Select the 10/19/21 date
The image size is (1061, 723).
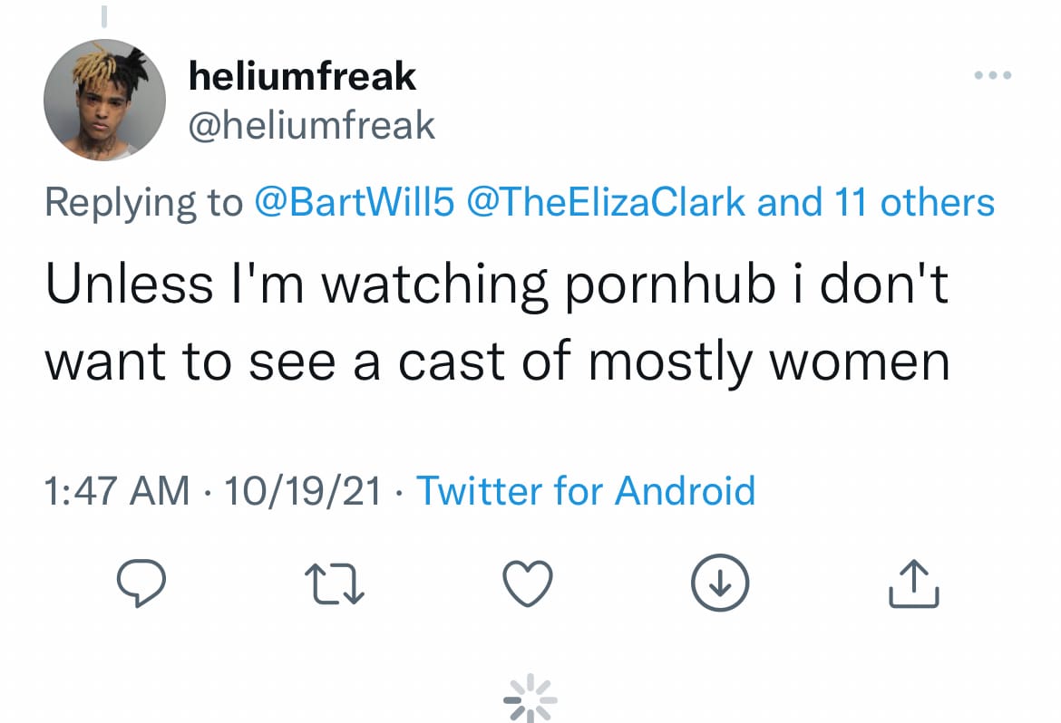tap(303, 490)
